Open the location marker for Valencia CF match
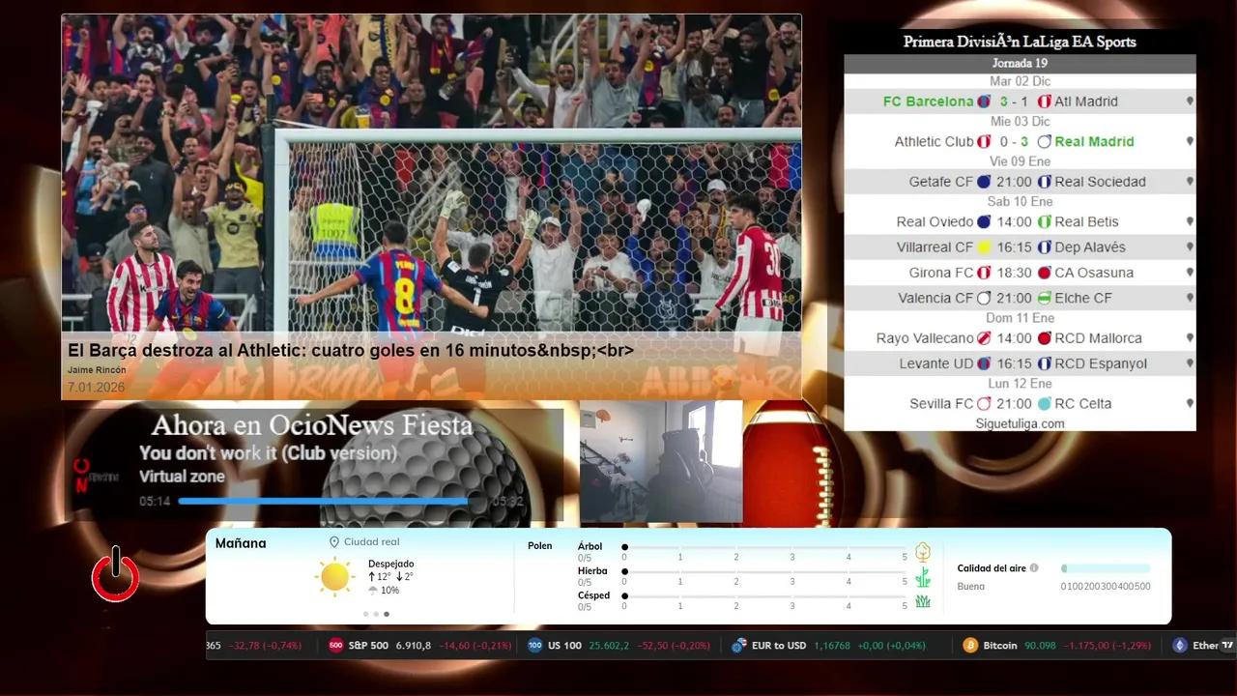This screenshot has width=1237, height=696. pyautogui.click(x=1190, y=298)
